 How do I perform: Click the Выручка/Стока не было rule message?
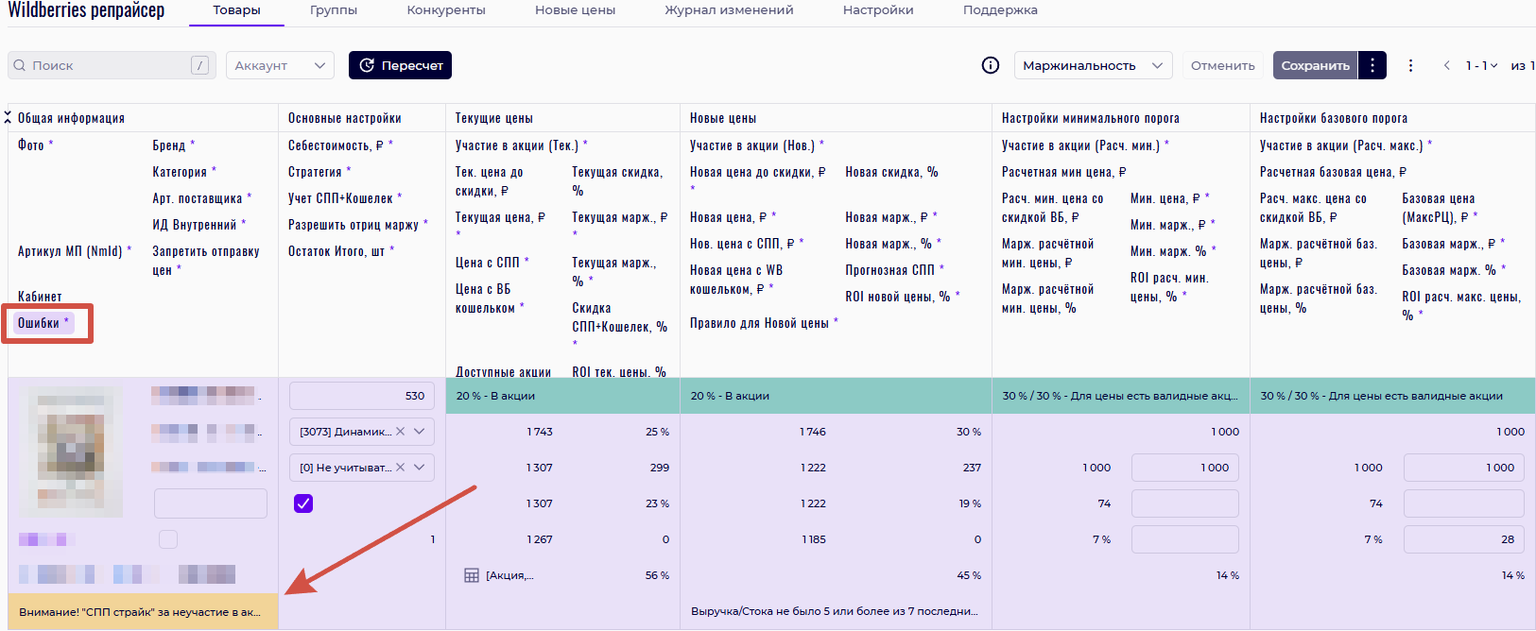tap(836, 611)
